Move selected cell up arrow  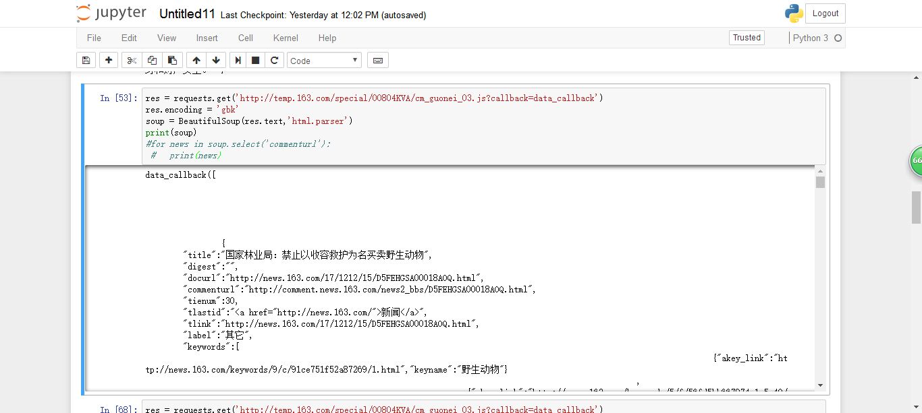196,61
